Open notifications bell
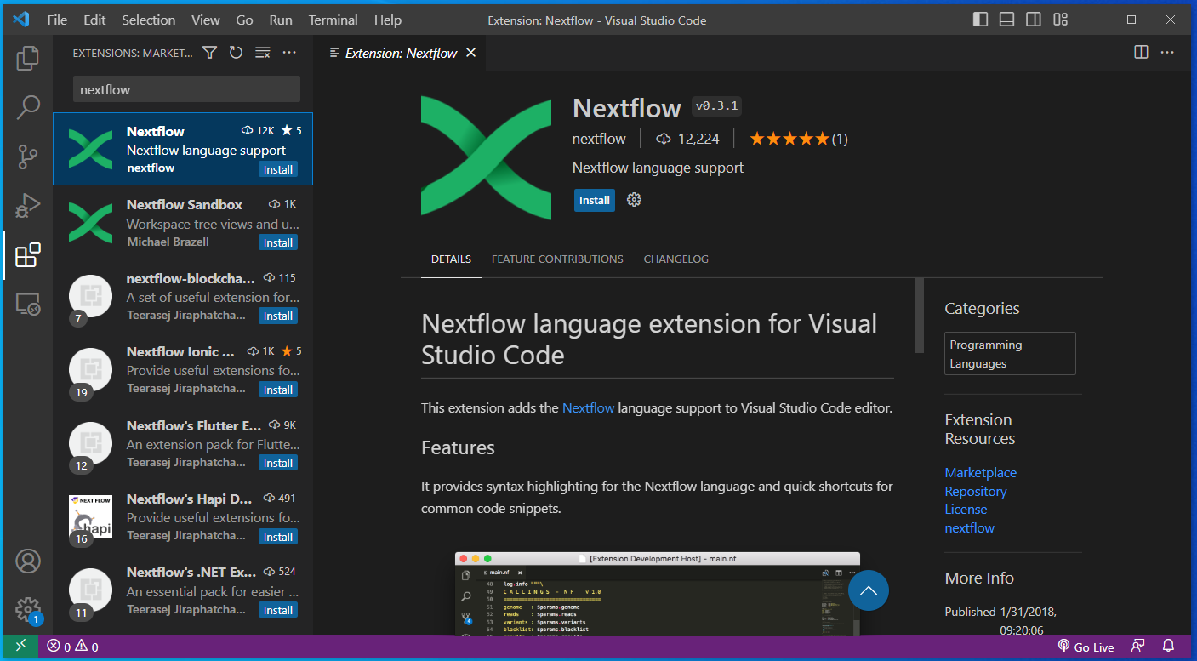Screen dimensions: 1197x661 click(x=1169, y=647)
